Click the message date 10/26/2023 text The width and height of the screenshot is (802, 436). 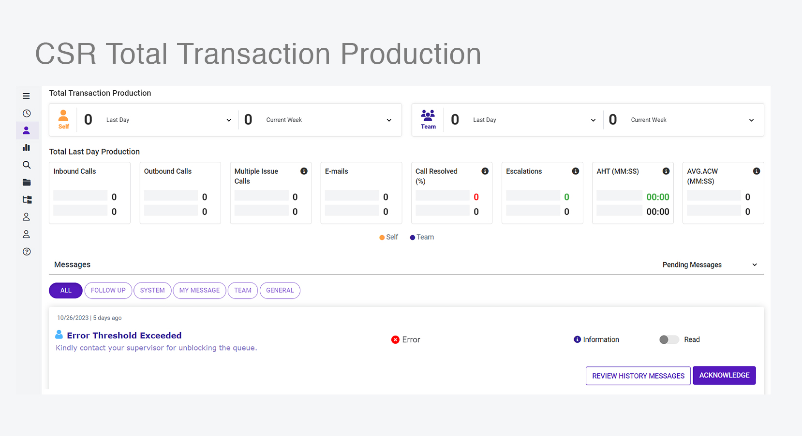(x=73, y=318)
